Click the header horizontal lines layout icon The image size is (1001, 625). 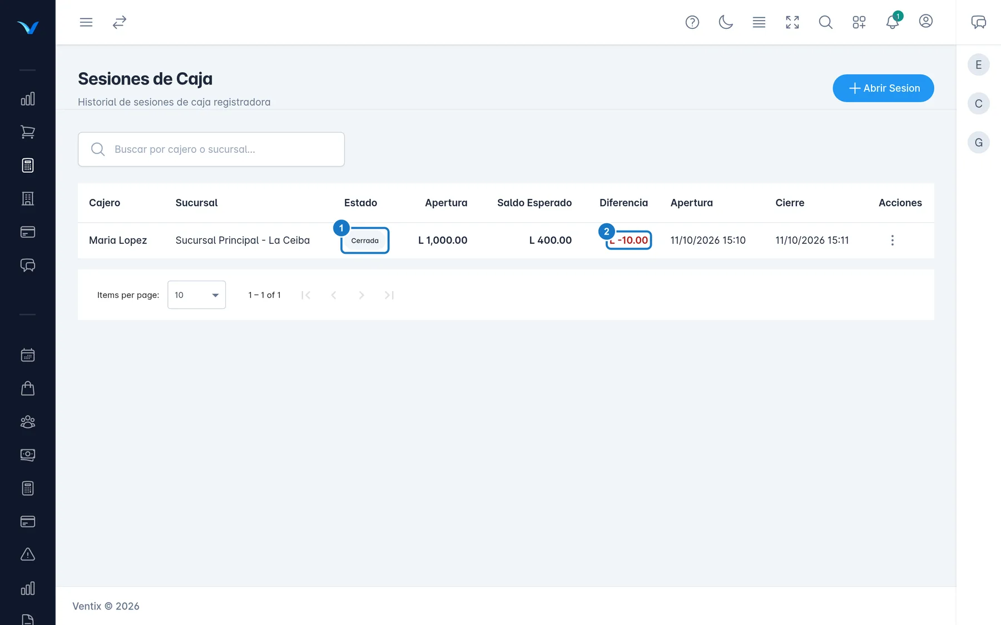[759, 22]
